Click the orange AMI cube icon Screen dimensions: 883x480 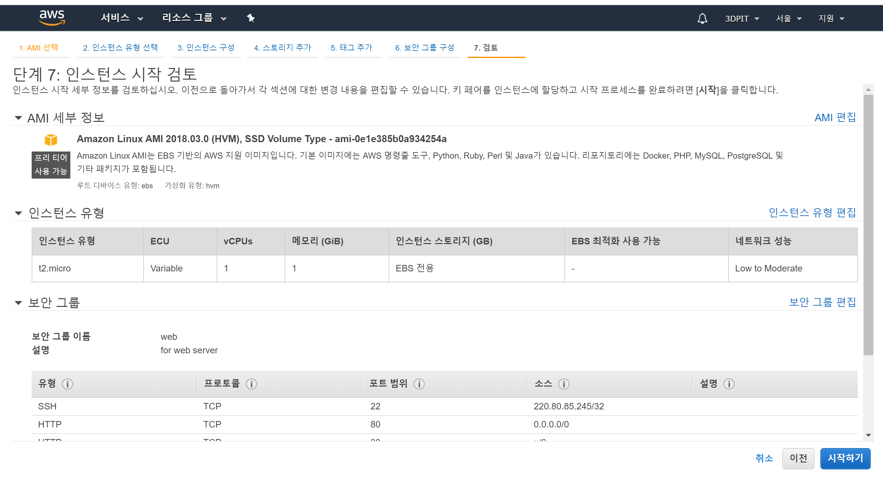click(x=51, y=140)
